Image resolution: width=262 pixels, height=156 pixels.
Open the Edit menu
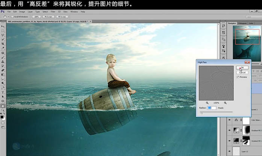(15, 12)
